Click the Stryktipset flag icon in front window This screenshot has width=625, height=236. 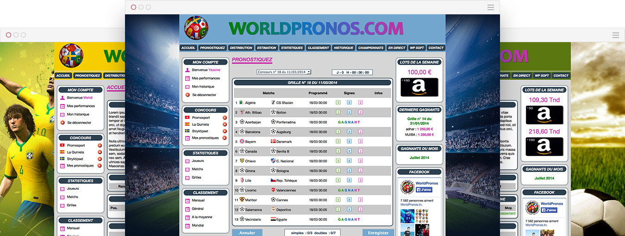(x=187, y=131)
